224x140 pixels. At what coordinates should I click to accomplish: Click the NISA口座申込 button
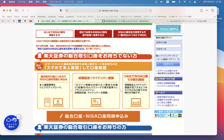(x=168, y=29)
